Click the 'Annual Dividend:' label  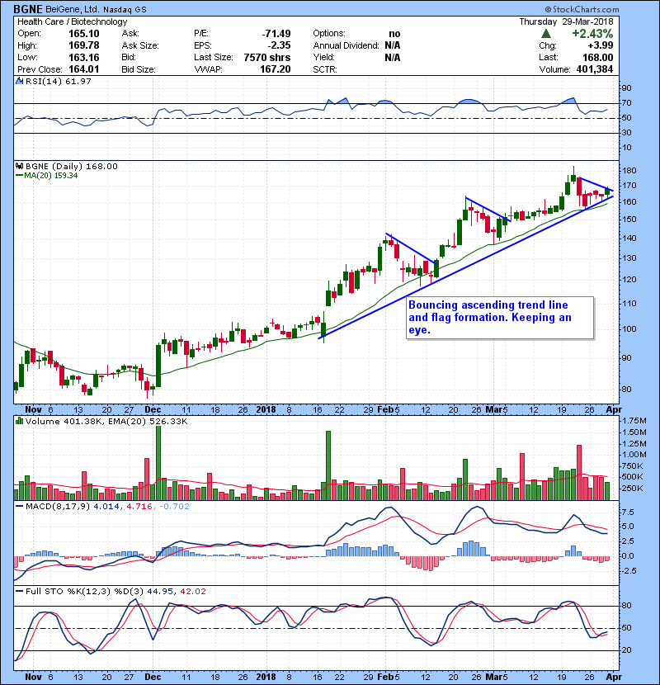pos(346,45)
